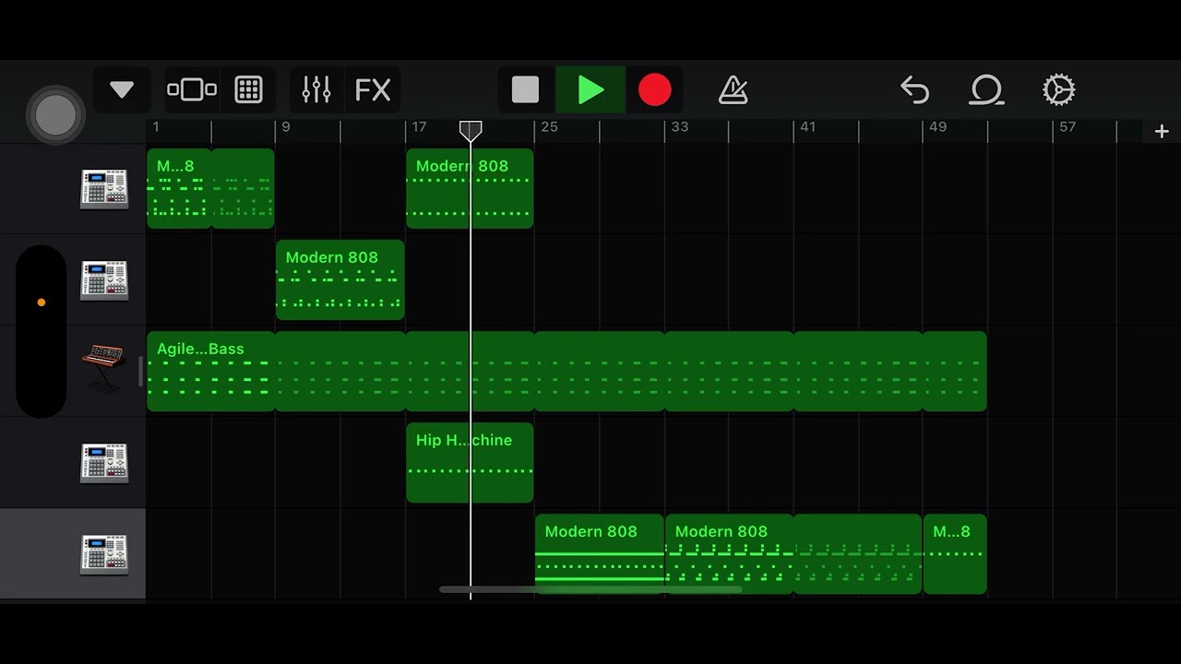Click bar 41 on the ruler

pyautogui.click(x=808, y=127)
